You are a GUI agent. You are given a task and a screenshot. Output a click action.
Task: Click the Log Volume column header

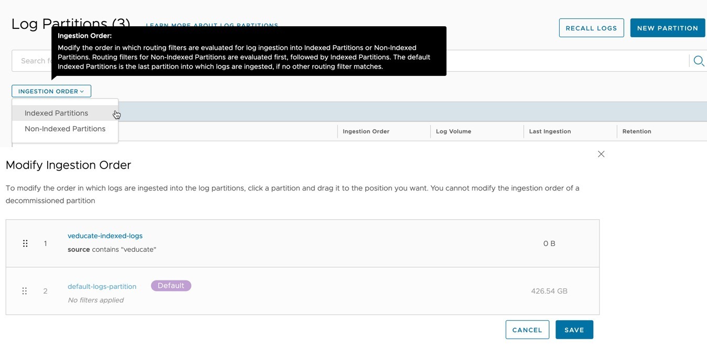click(x=453, y=131)
